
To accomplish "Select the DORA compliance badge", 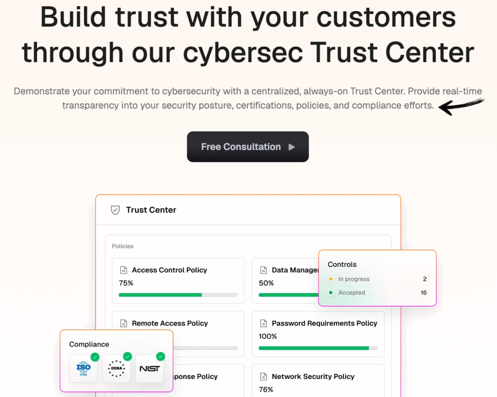I will pyautogui.click(x=116, y=368).
